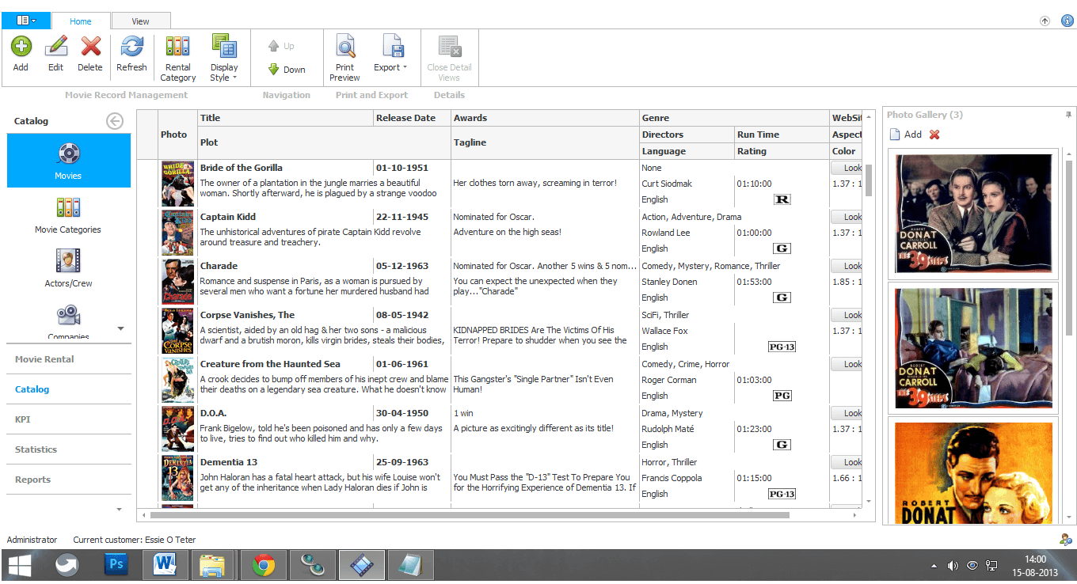Select Movie Categories in the Catalog sidebar
The width and height of the screenshot is (1077, 584).
point(68,215)
